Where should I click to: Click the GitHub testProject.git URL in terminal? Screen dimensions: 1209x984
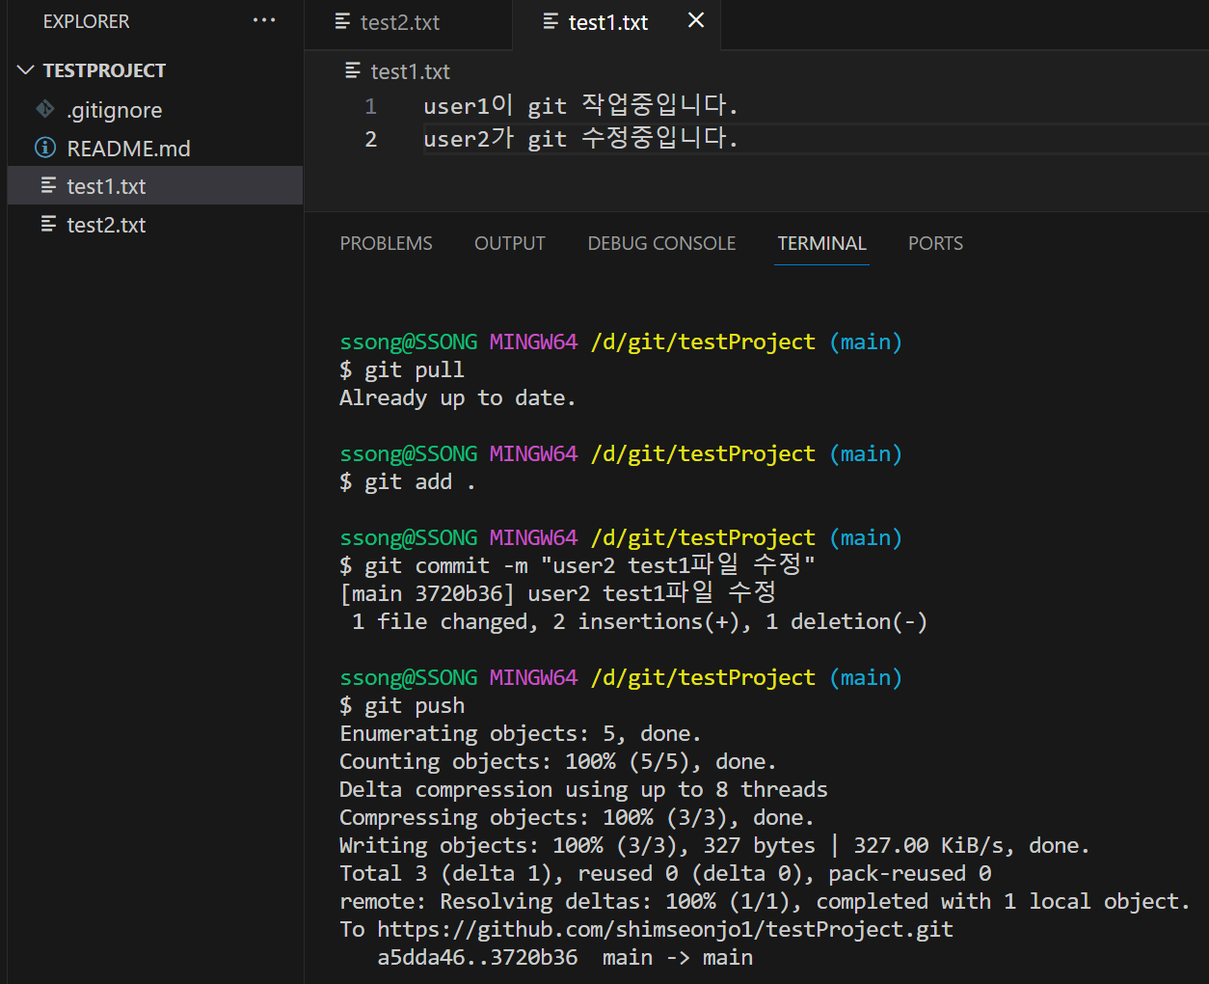click(664, 929)
